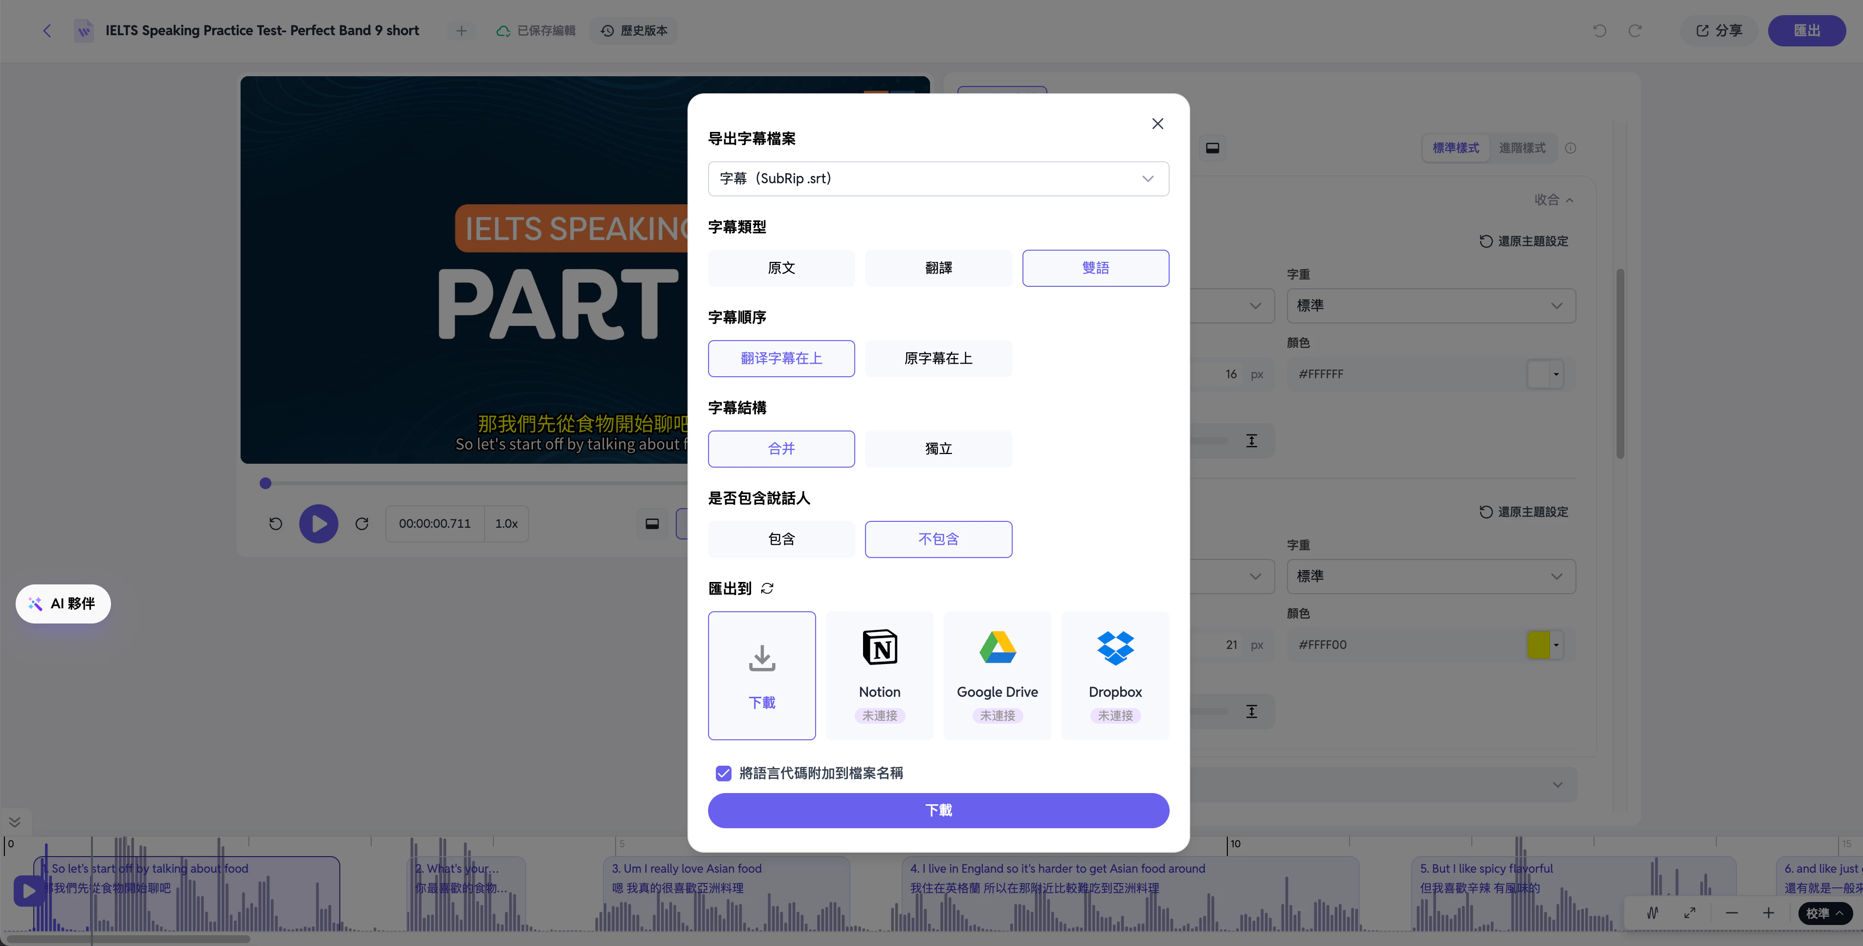This screenshot has height=946, width=1863.
Task: Select Dropbox as export destination
Action: 1115,675
